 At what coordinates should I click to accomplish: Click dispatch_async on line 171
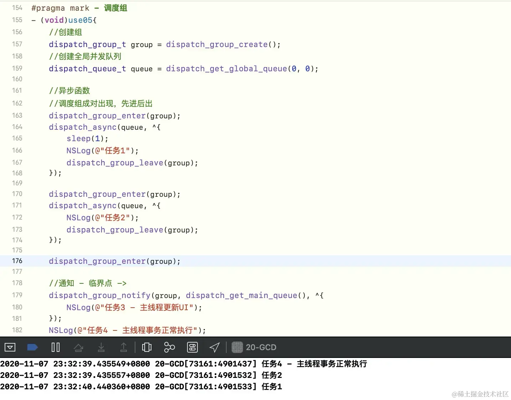(83, 206)
